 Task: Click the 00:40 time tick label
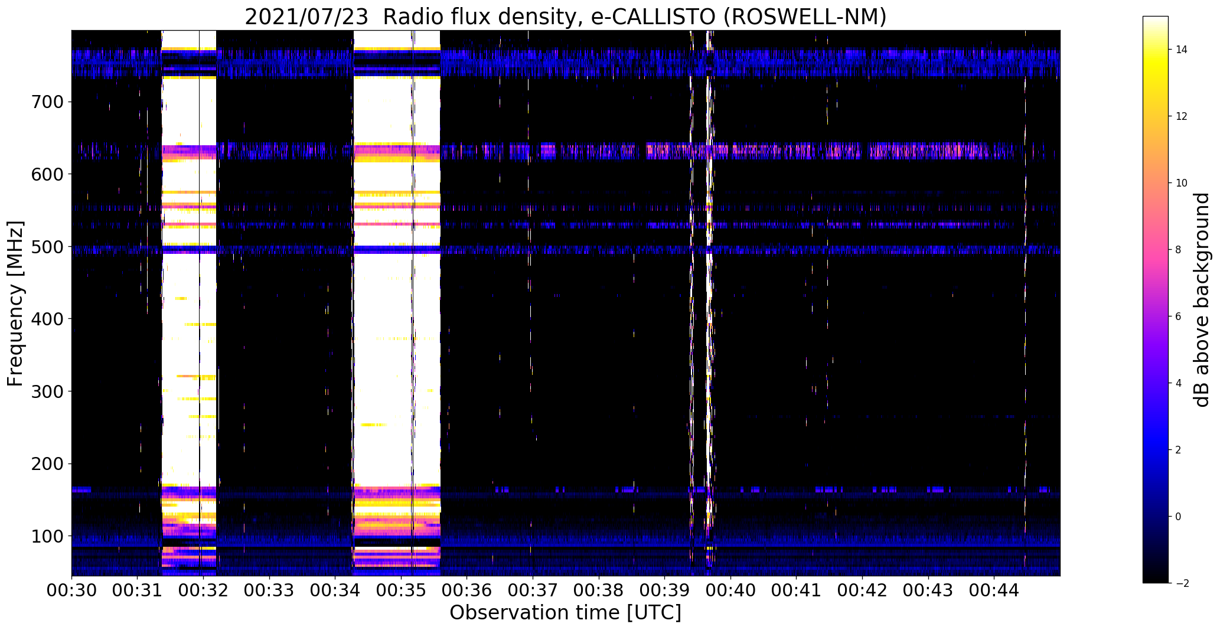[730, 590]
